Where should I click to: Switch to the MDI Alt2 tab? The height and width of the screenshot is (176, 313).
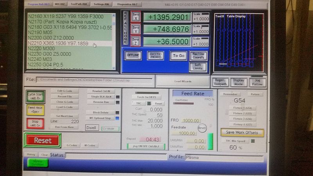60,4
